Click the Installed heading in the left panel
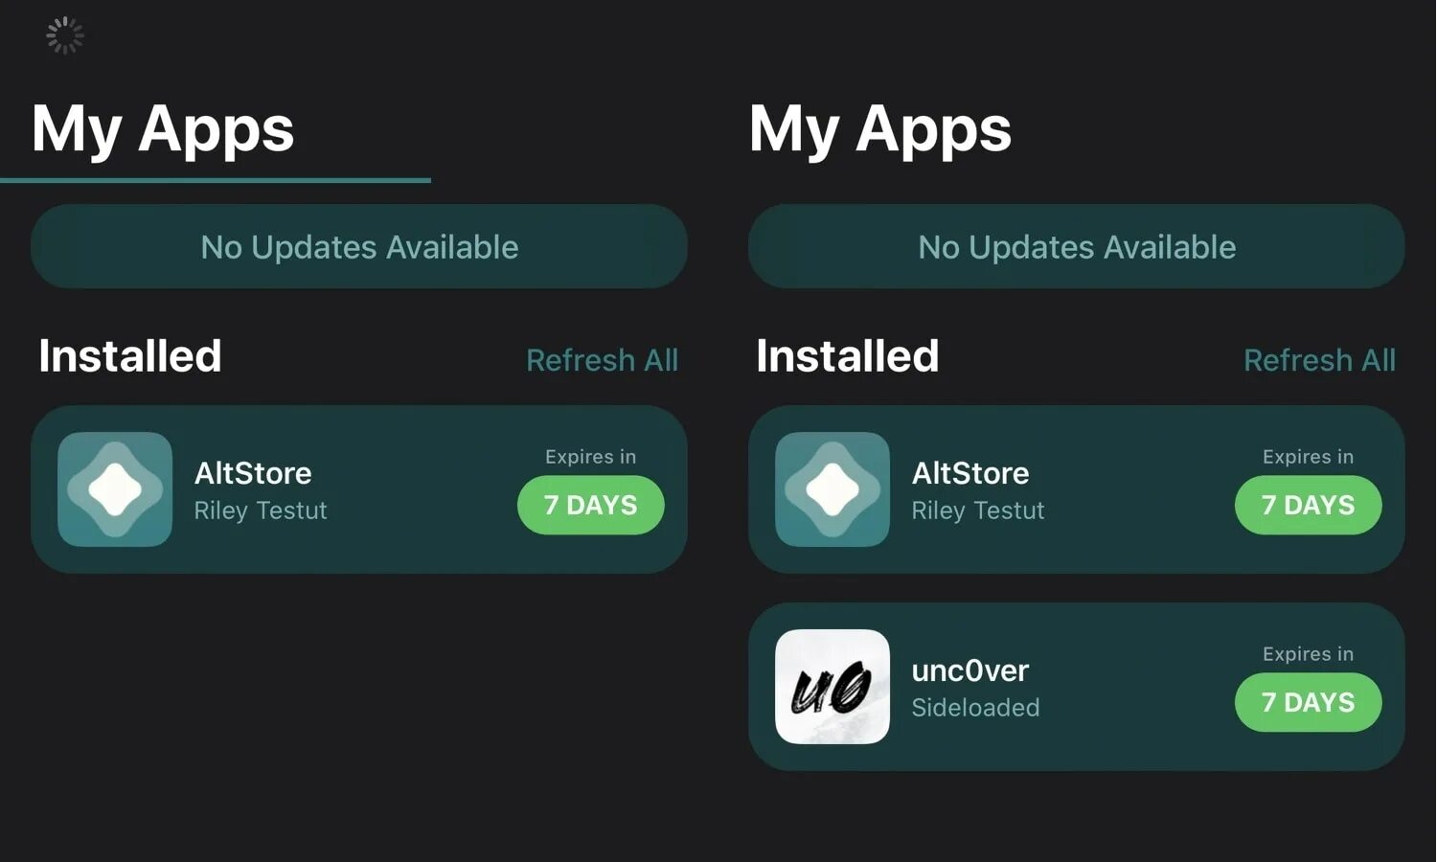This screenshot has height=862, width=1437. click(x=130, y=356)
